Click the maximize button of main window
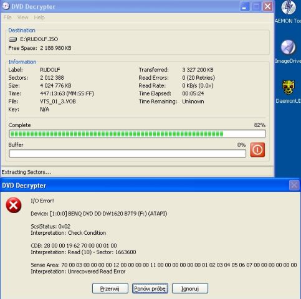The image size is (301, 299). click(256, 6)
